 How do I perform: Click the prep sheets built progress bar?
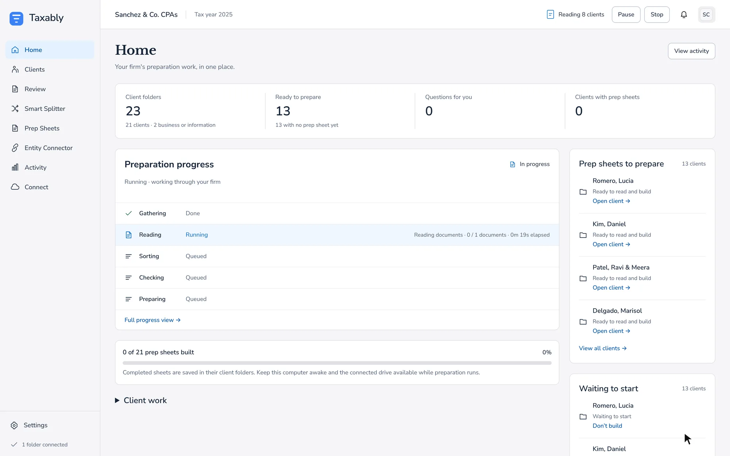point(337,363)
